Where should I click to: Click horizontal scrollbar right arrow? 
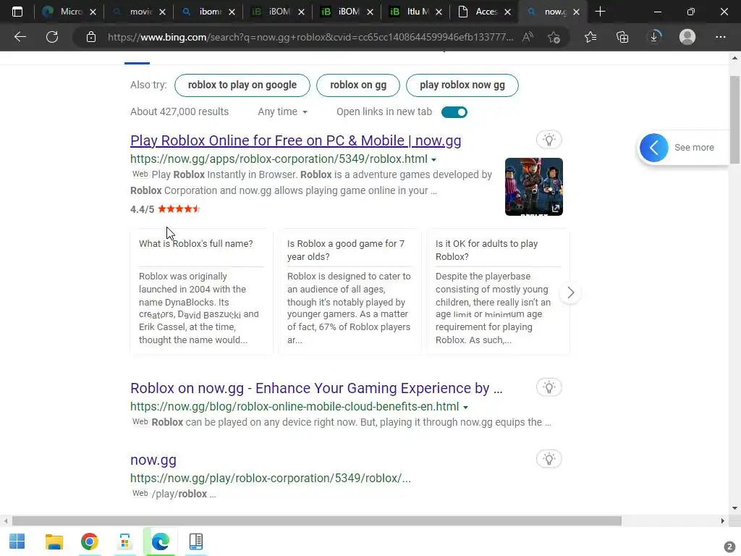pyautogui.click(x=723, y=521)
